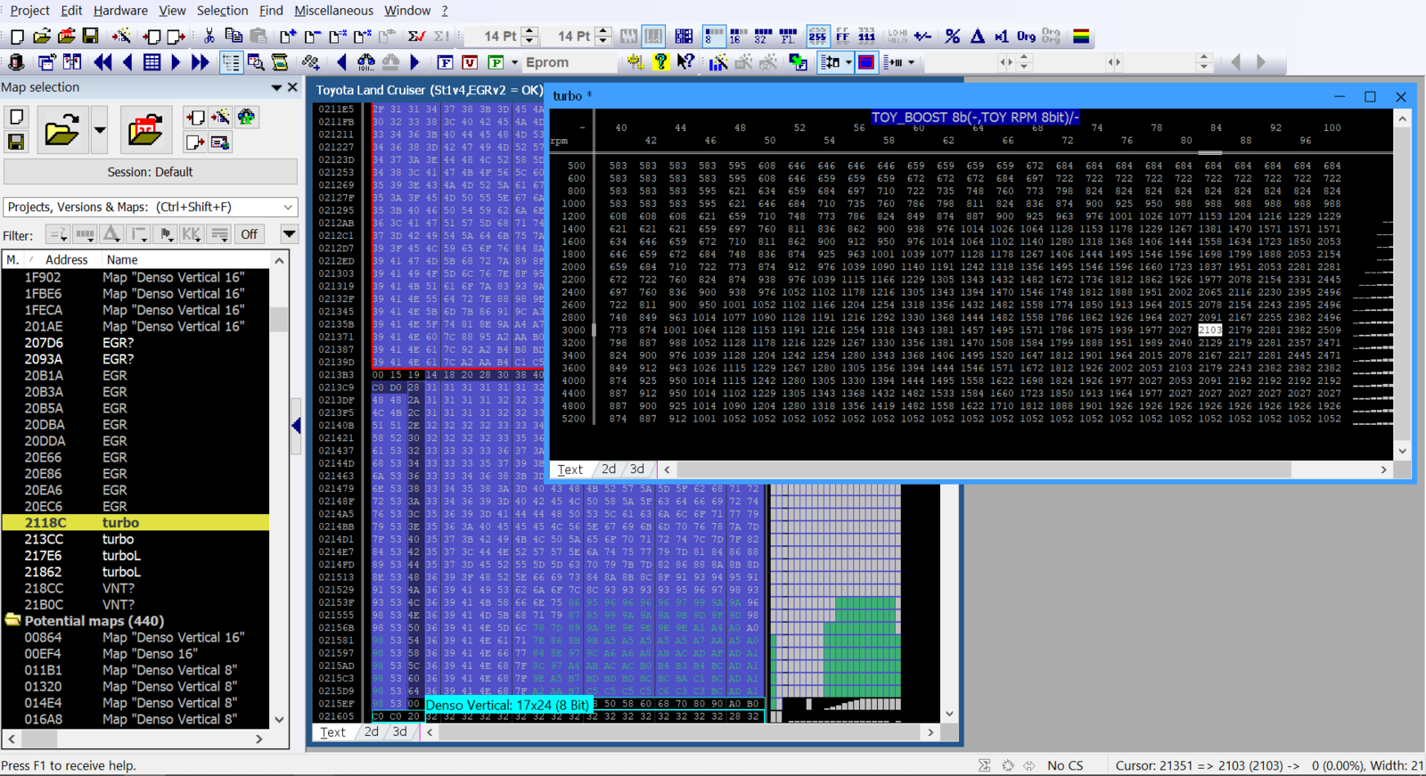Open dropdown arrow next to open folder button
The width and height of the screenshot is (1426, 776).
(100, 131)
